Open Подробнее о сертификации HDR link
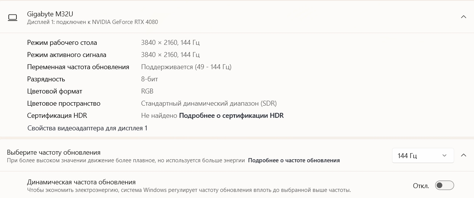Screen dimensions: 474x198 (x=231, y=116)
